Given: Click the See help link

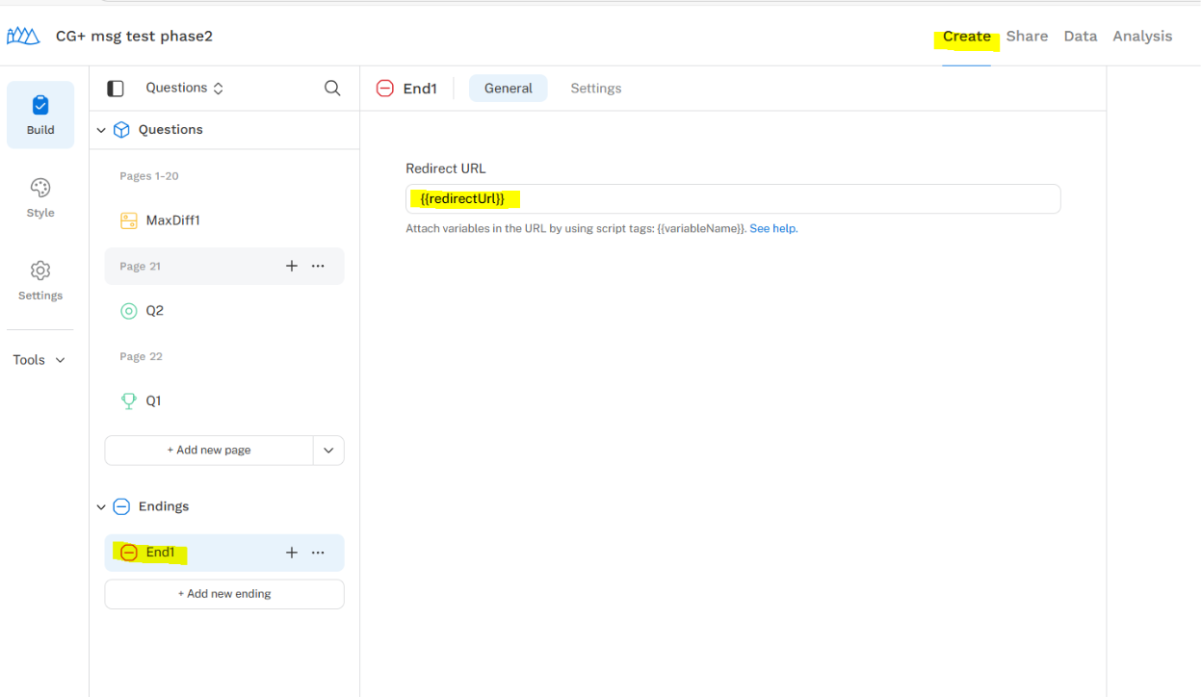Looking at the screenshot, I should click(x=772, y=228).
